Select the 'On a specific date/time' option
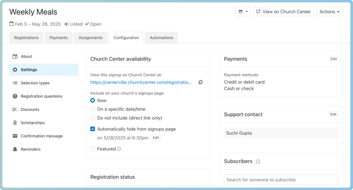The height and width of the screenshot is (190, 353). coord(93,109)
